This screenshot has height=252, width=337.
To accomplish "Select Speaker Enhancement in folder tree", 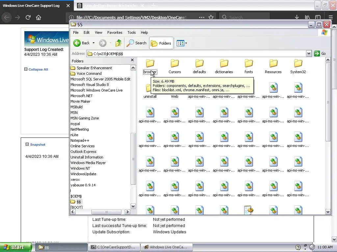I will (94, 68).
